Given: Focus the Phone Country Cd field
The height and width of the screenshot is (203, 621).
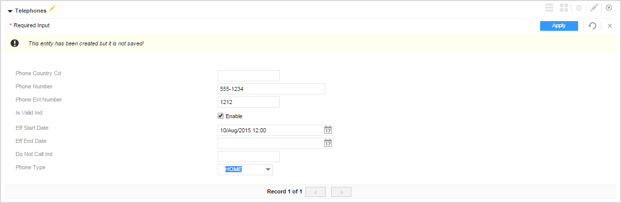Looking at the screenshot, I should pyautogui.click(x=248, y=76).
